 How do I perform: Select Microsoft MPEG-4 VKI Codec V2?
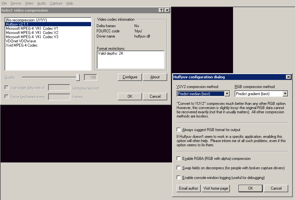point(48,33)
